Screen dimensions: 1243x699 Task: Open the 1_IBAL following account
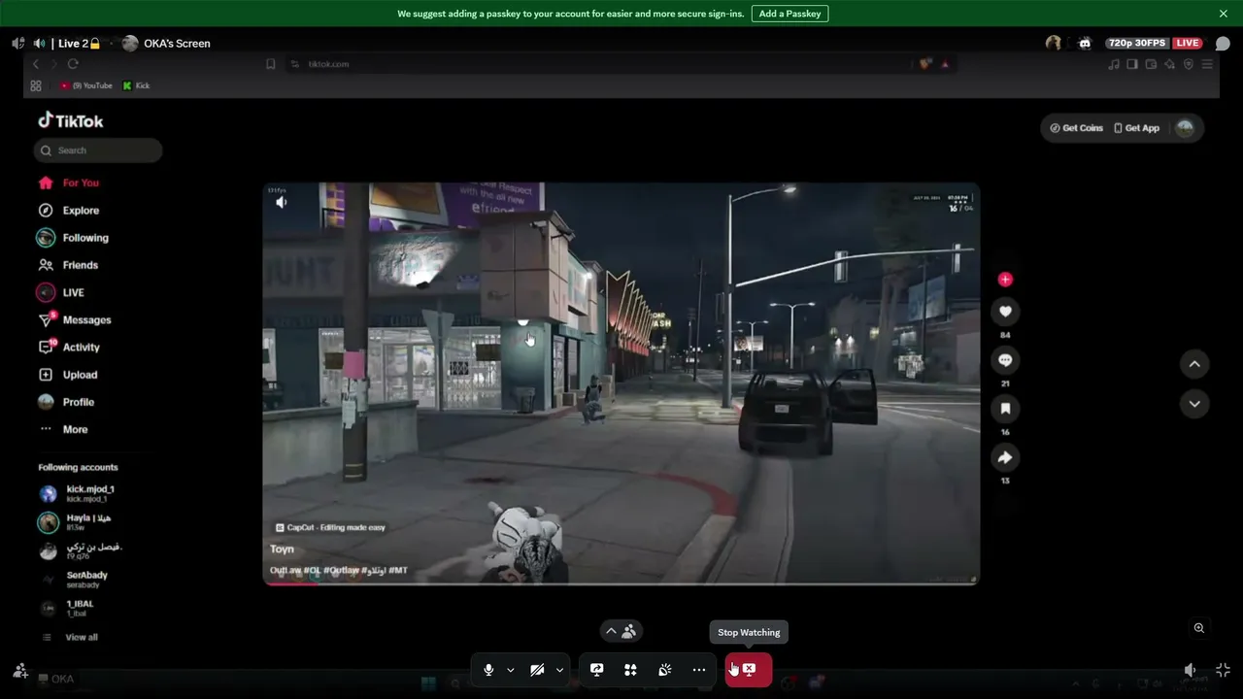(66, 608)
